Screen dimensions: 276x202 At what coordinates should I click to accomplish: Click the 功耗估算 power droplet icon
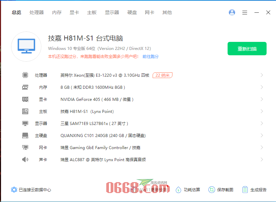178,190
